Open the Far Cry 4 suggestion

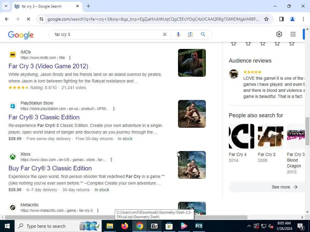241,143
